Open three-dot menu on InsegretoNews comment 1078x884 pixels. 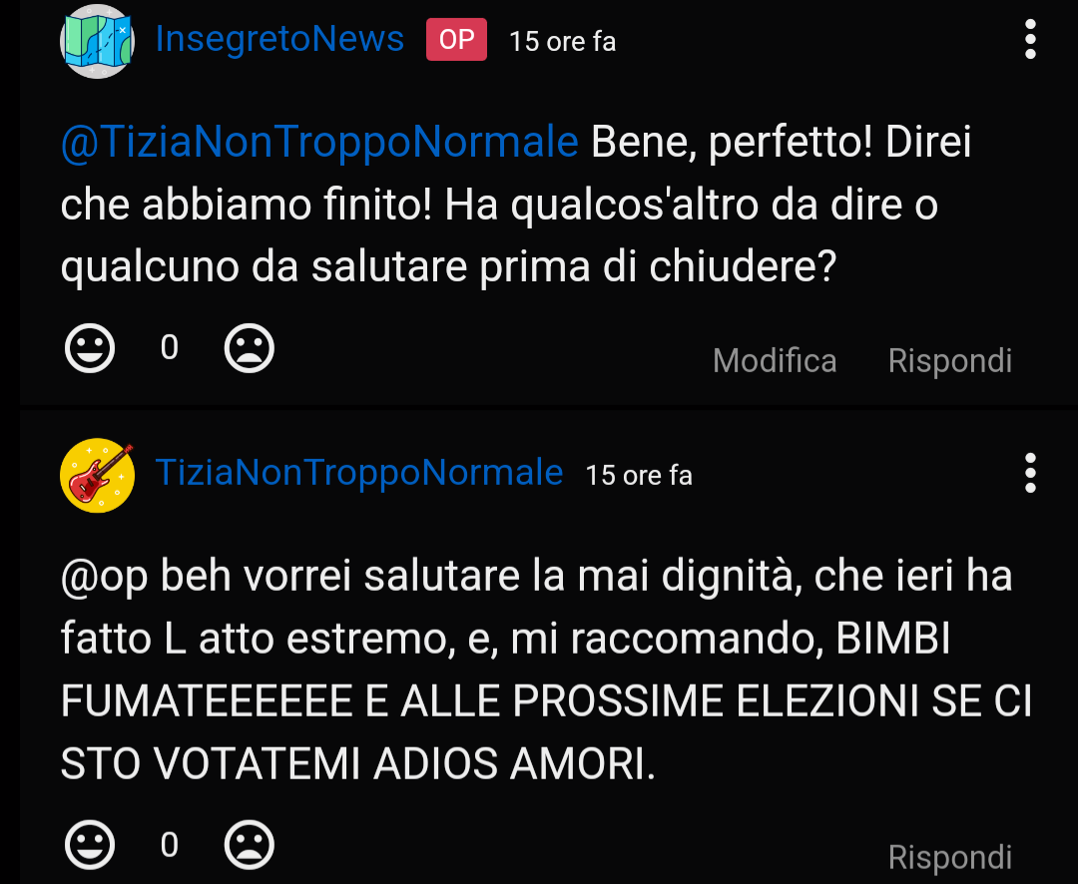coord(1030,39)
